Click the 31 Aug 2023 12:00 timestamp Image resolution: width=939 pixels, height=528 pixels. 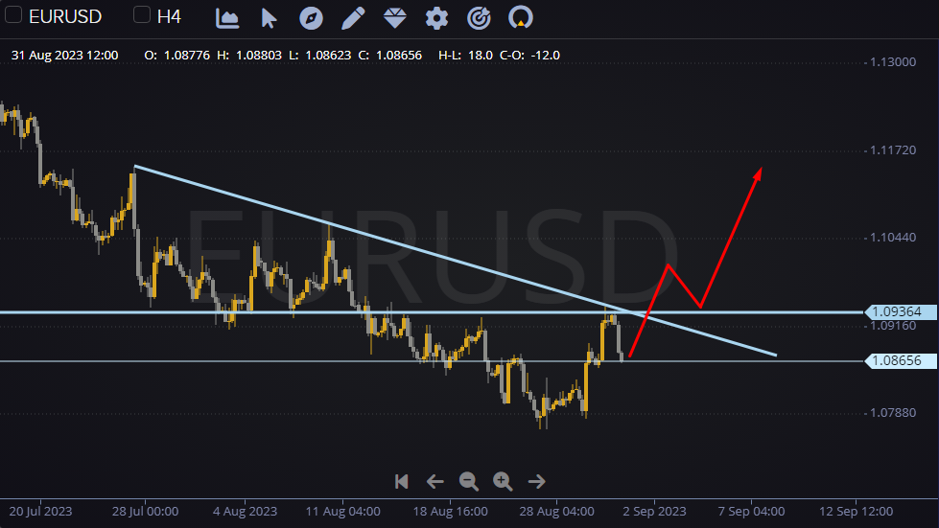(x=64, y=55)
